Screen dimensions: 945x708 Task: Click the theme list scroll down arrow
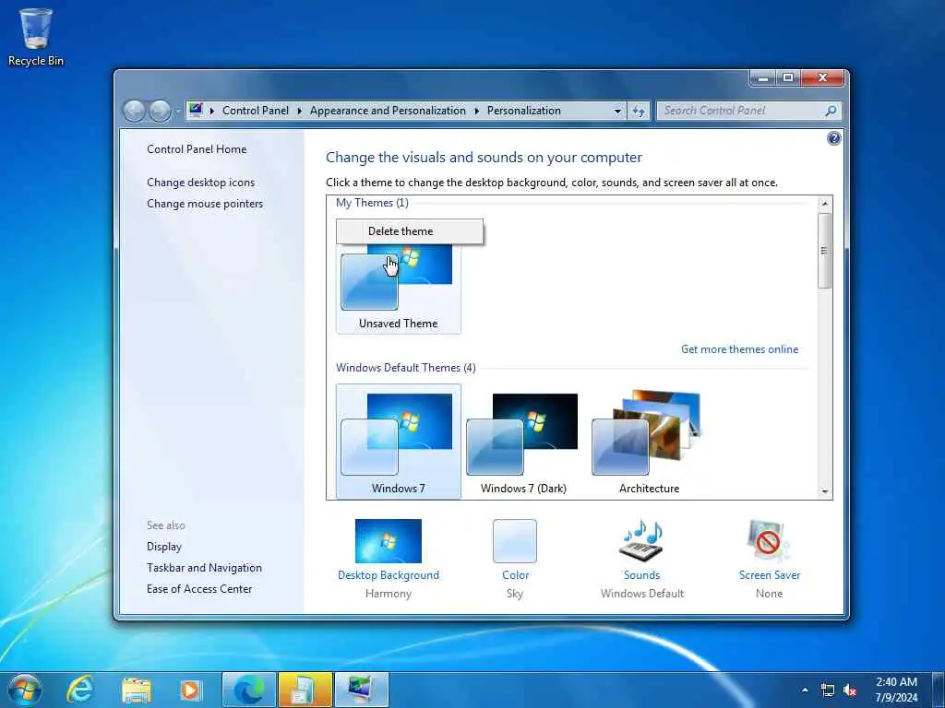(x=824, y=492)
